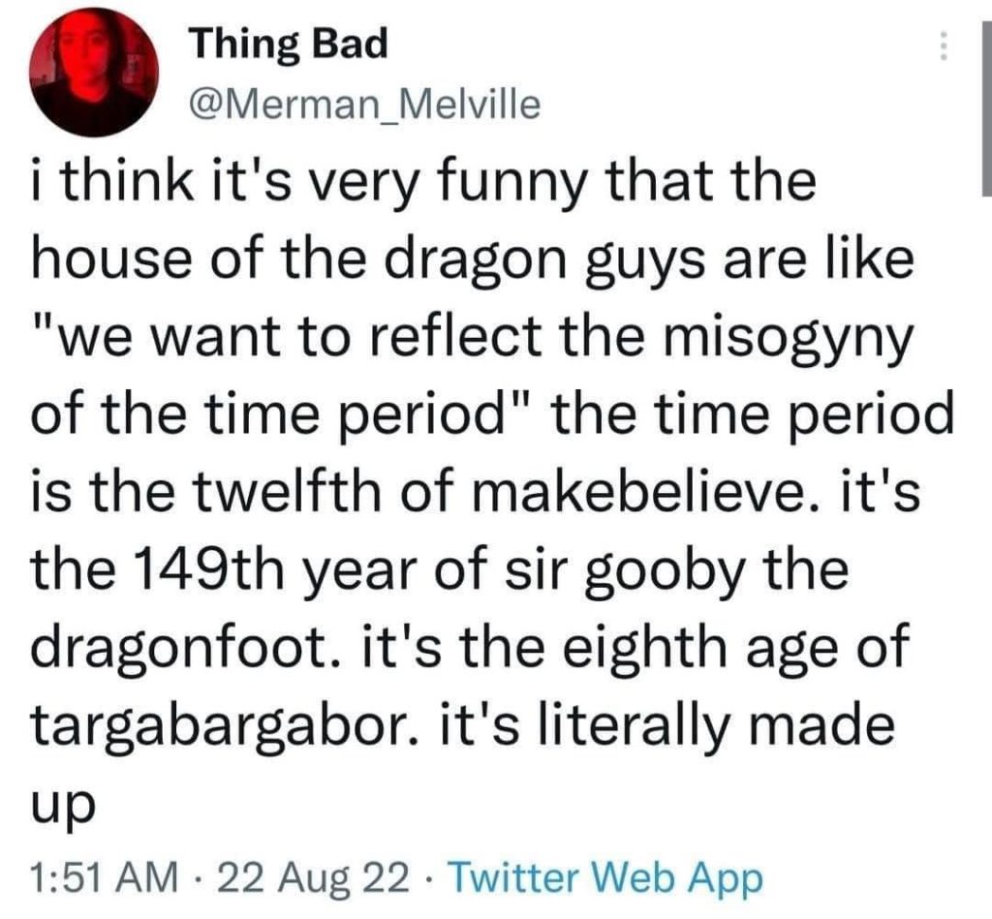The height and width of the screenshot is (919, 992).
Task: Open the @Merman_Melville handle profile
Action: point(365,105)
